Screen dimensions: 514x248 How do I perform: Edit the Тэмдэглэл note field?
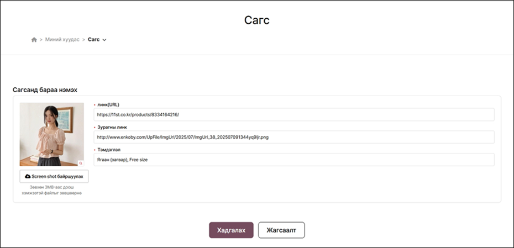[x=294, y=160]
